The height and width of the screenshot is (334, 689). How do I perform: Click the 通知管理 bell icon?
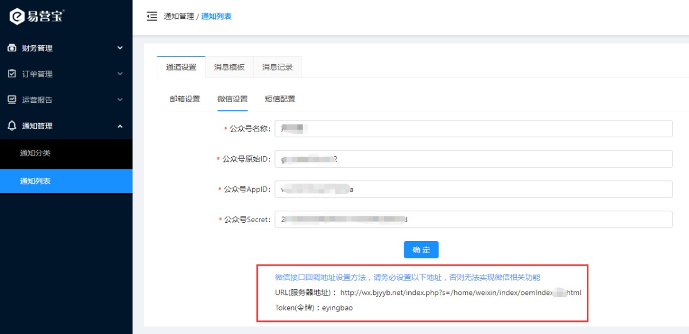tap(11, 126)
